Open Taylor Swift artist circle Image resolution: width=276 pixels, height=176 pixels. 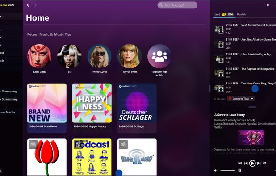coord(130,56)
